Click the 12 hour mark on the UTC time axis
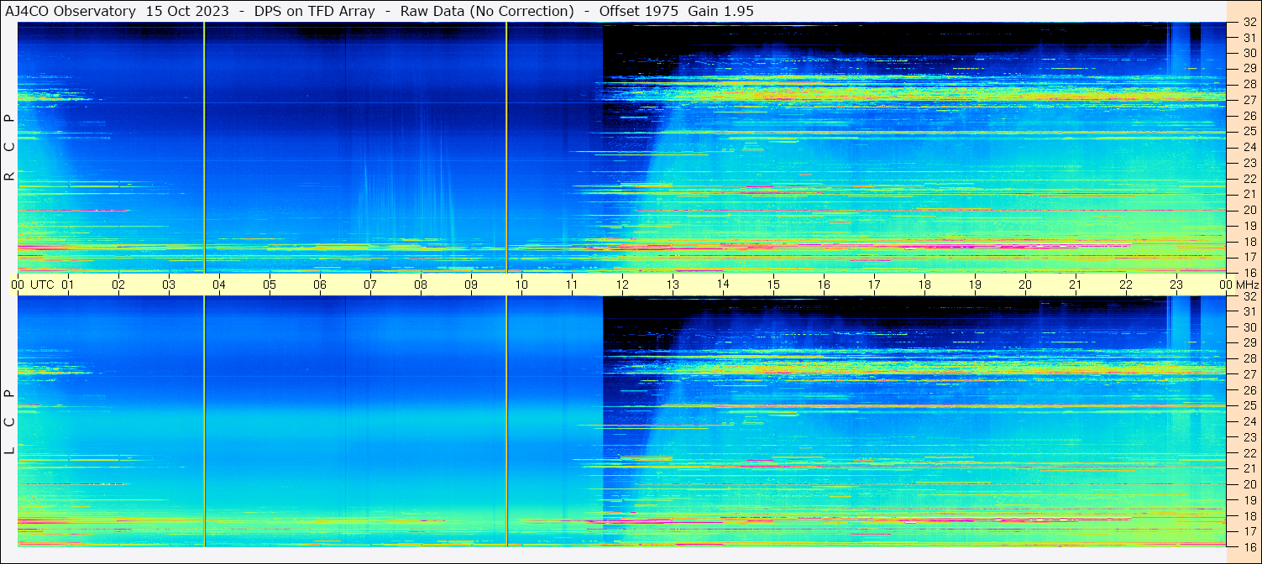The width and height of the screenshot is (1262, 564). [x=622, y=285]
